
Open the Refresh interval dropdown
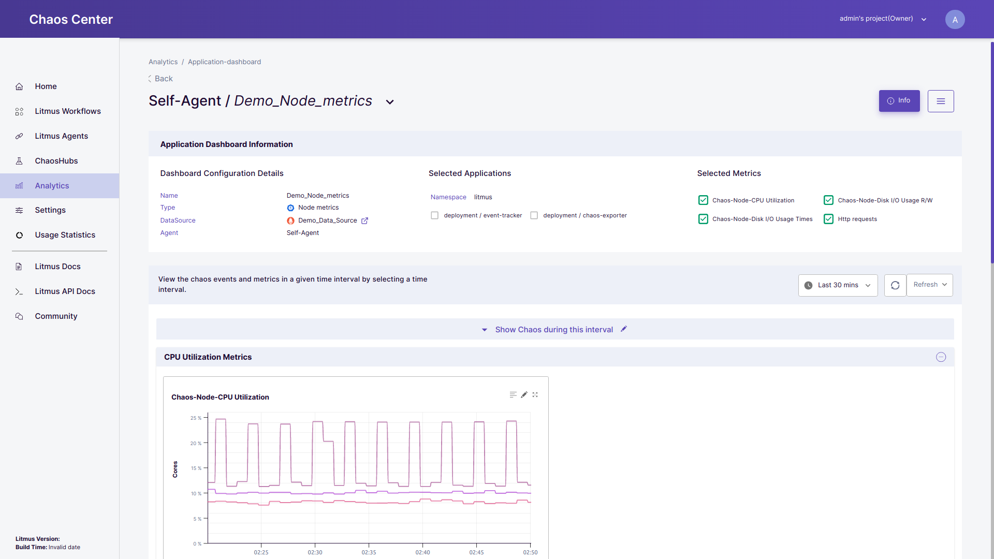pyautogui.click(x=929, y=285)
